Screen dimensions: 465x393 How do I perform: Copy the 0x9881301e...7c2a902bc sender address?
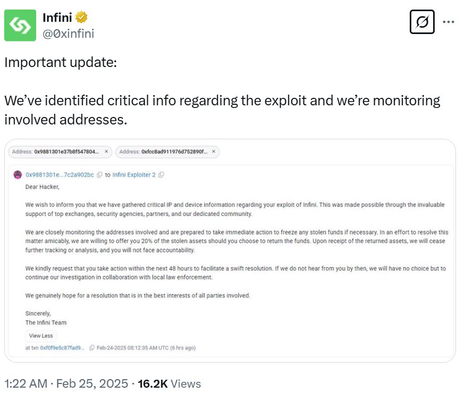[x=100, y=175]
